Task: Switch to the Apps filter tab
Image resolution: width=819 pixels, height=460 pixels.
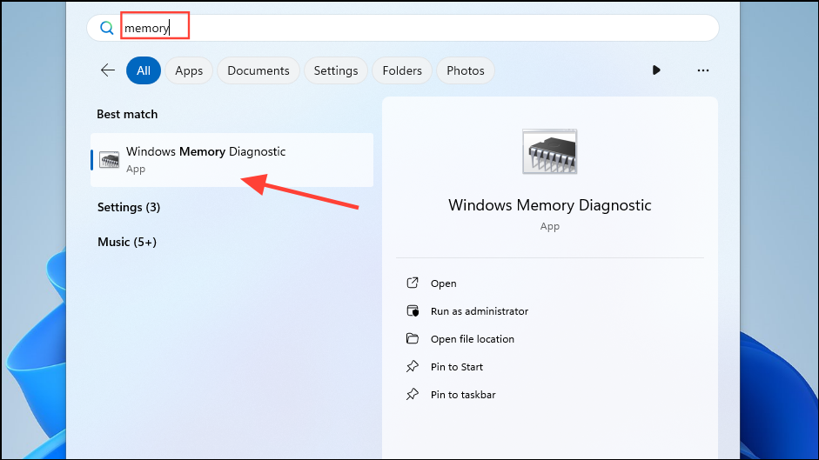Action: click(x=189, y=70)
